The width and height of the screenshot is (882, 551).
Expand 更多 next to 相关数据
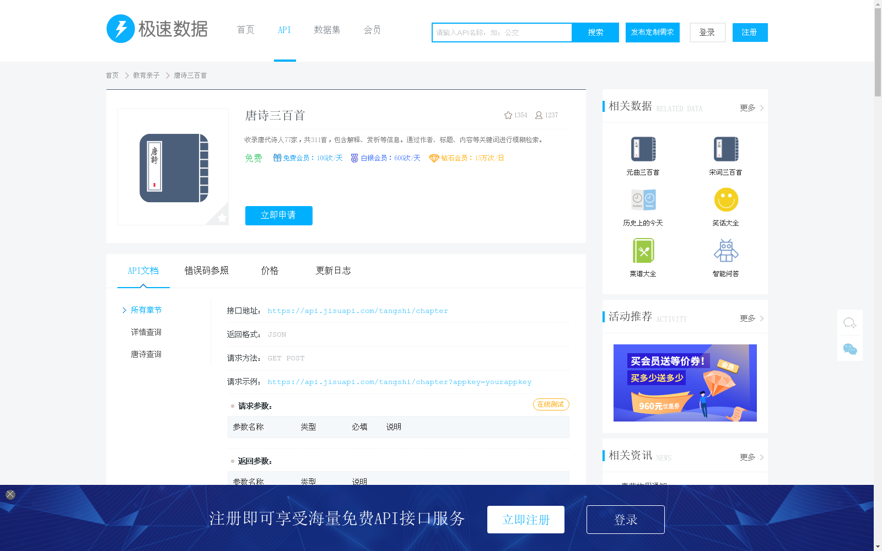(x=747, y=108)
